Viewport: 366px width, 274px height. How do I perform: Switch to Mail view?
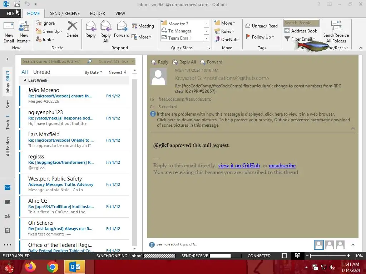pyautogui.click(x=8, y=187)
